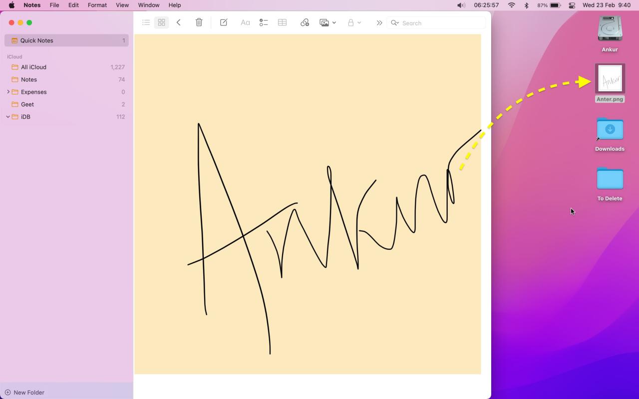Switch to gallery view in Notes toolbar
The width and height of the screenshot is (639, 399).
click(x=162, y=22)
